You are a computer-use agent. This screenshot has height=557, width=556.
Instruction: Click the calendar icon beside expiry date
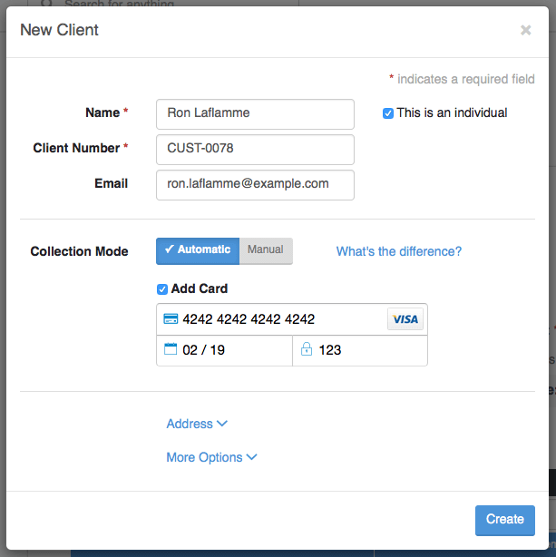[171, 349]
